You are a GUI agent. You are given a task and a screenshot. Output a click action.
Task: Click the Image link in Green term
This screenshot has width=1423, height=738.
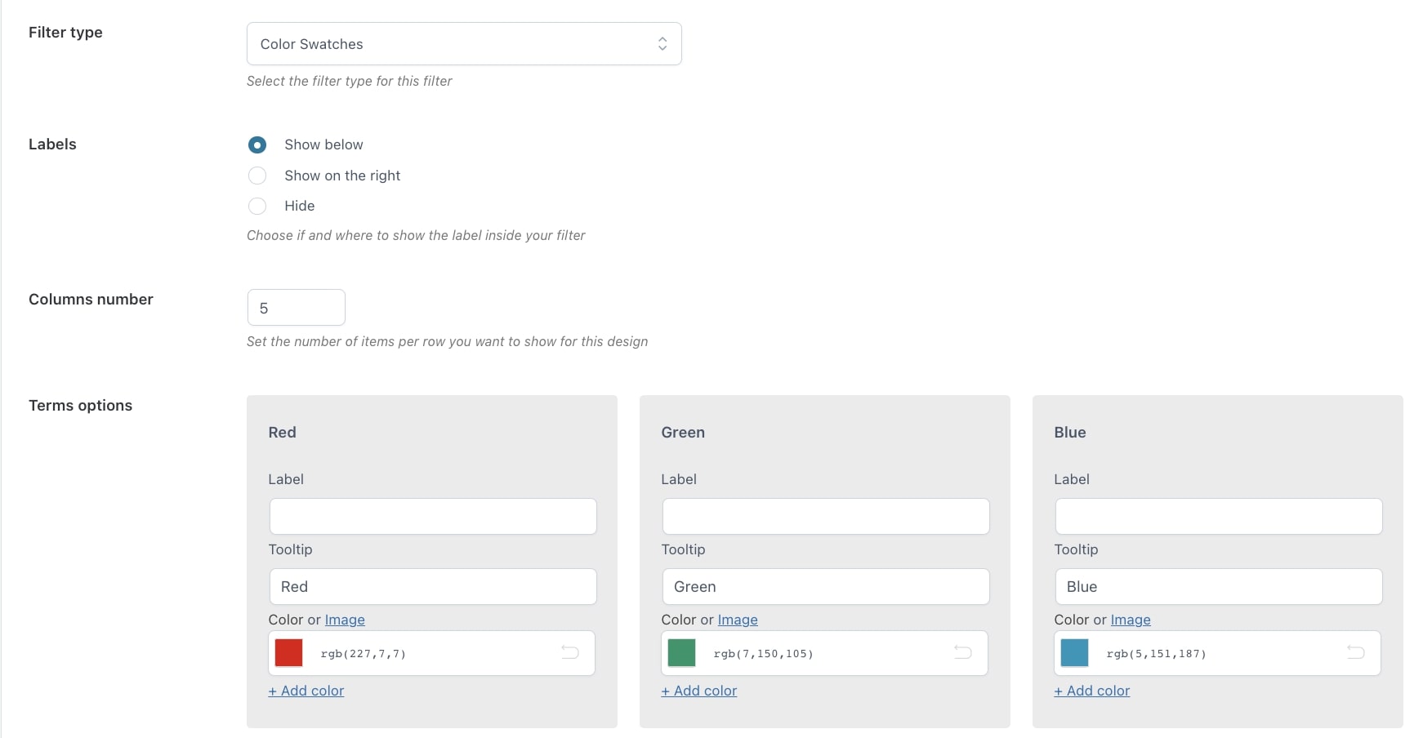click(738, 620)
